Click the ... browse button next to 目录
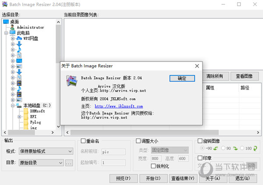This screenshot has width=263, height=185. pos(69,163)
